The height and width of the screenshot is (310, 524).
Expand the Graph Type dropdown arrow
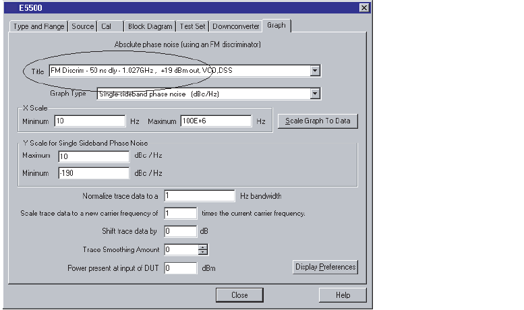315,94
